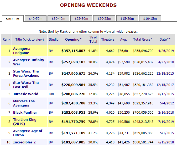The width and height of the screenshot is (177, 145).
Task: Sort by Avg. column header
Action: coord(123,40)
